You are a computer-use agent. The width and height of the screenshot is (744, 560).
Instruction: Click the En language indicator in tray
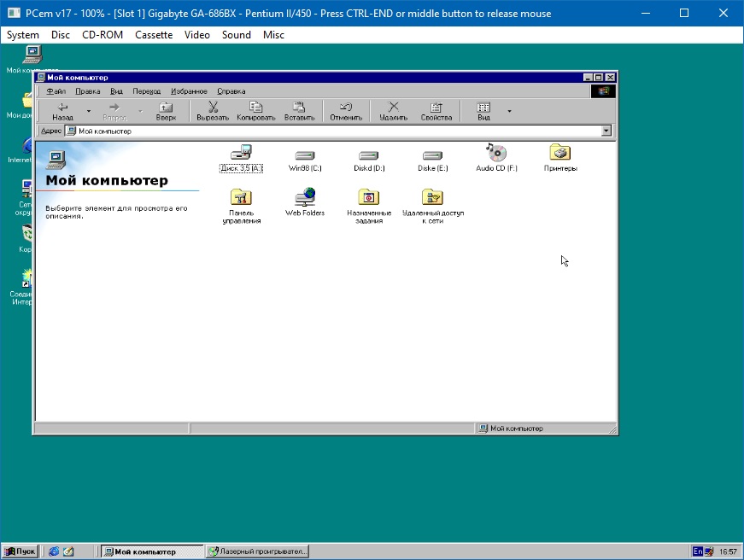pos(698,551)
